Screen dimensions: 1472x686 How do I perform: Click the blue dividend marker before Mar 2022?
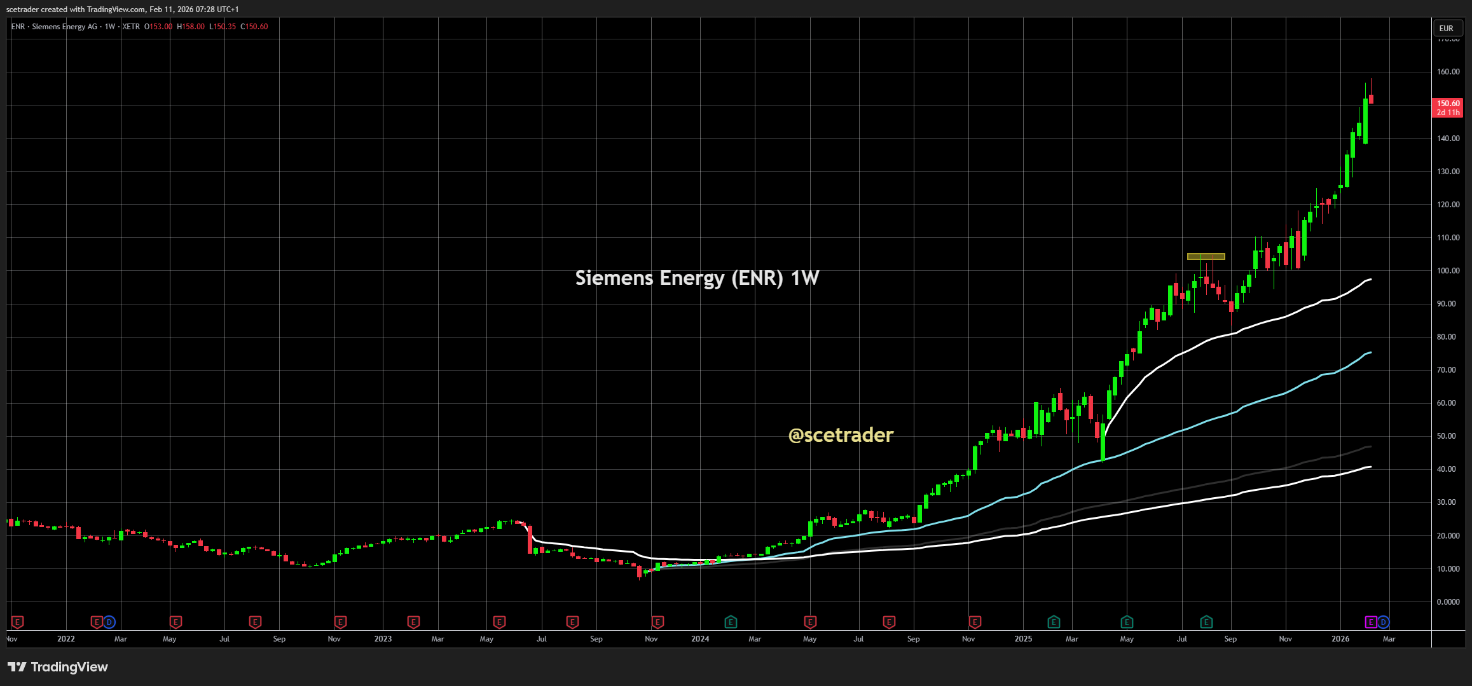click(x=109, y=622)
